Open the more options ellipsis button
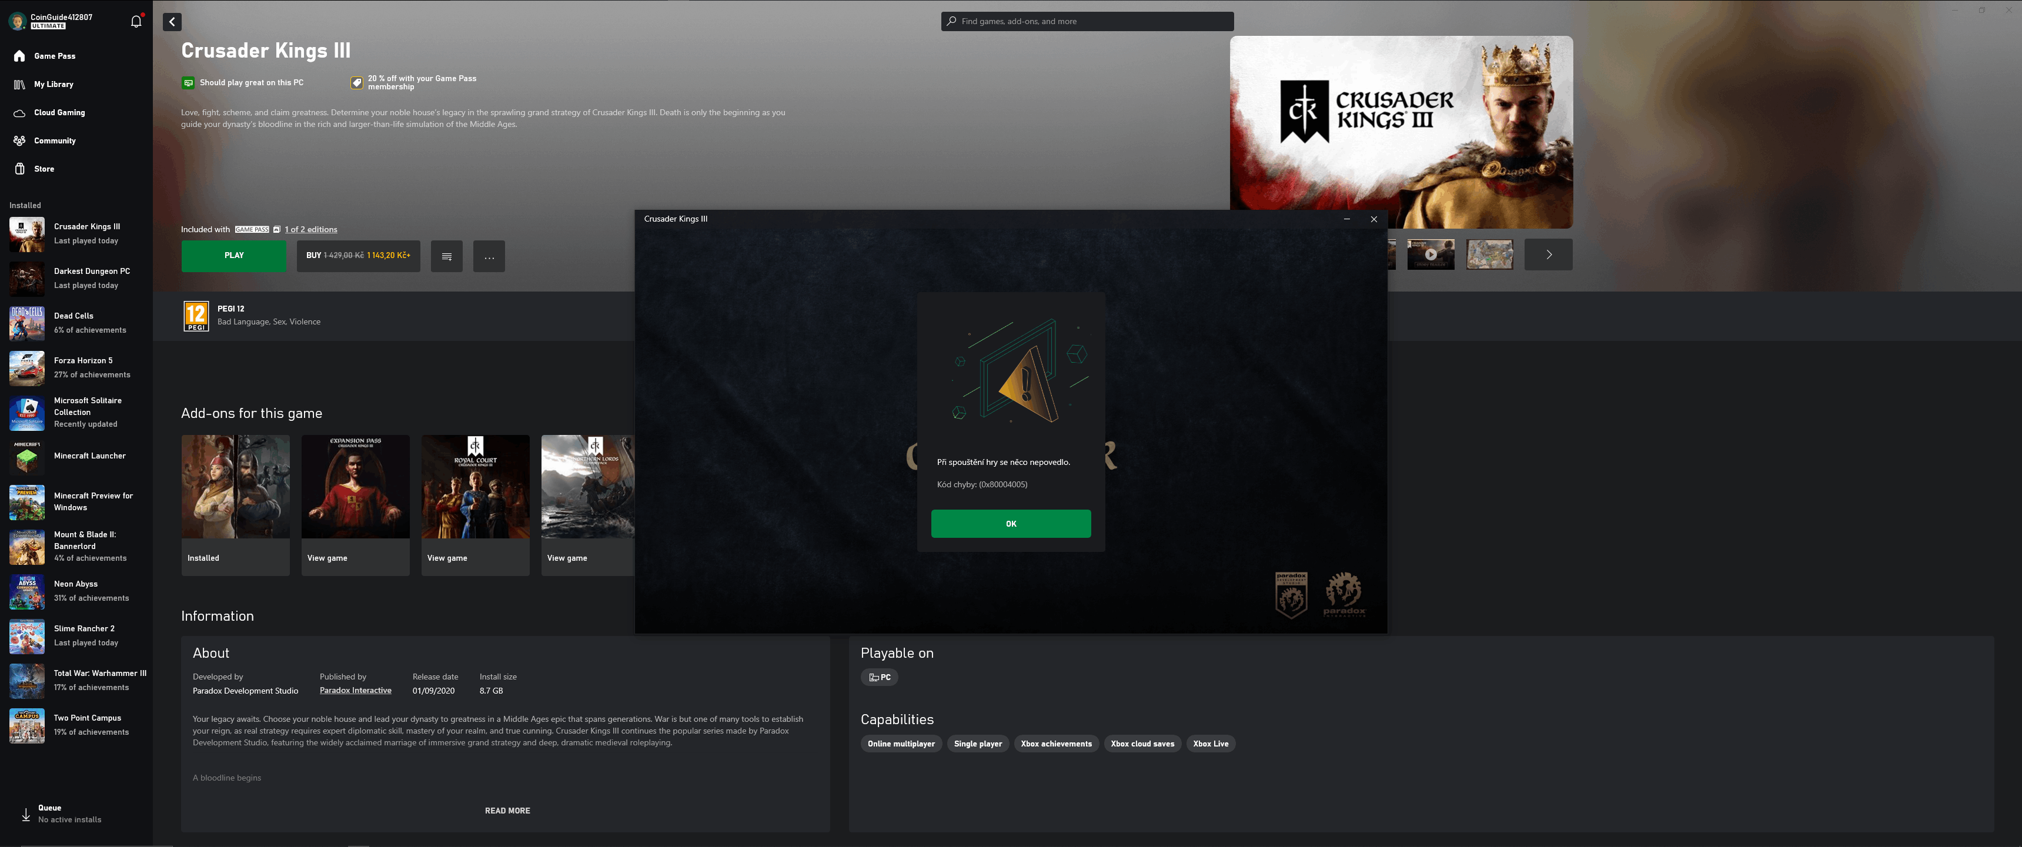Screen dimensions: 2022x847 [x=489, y=256]
